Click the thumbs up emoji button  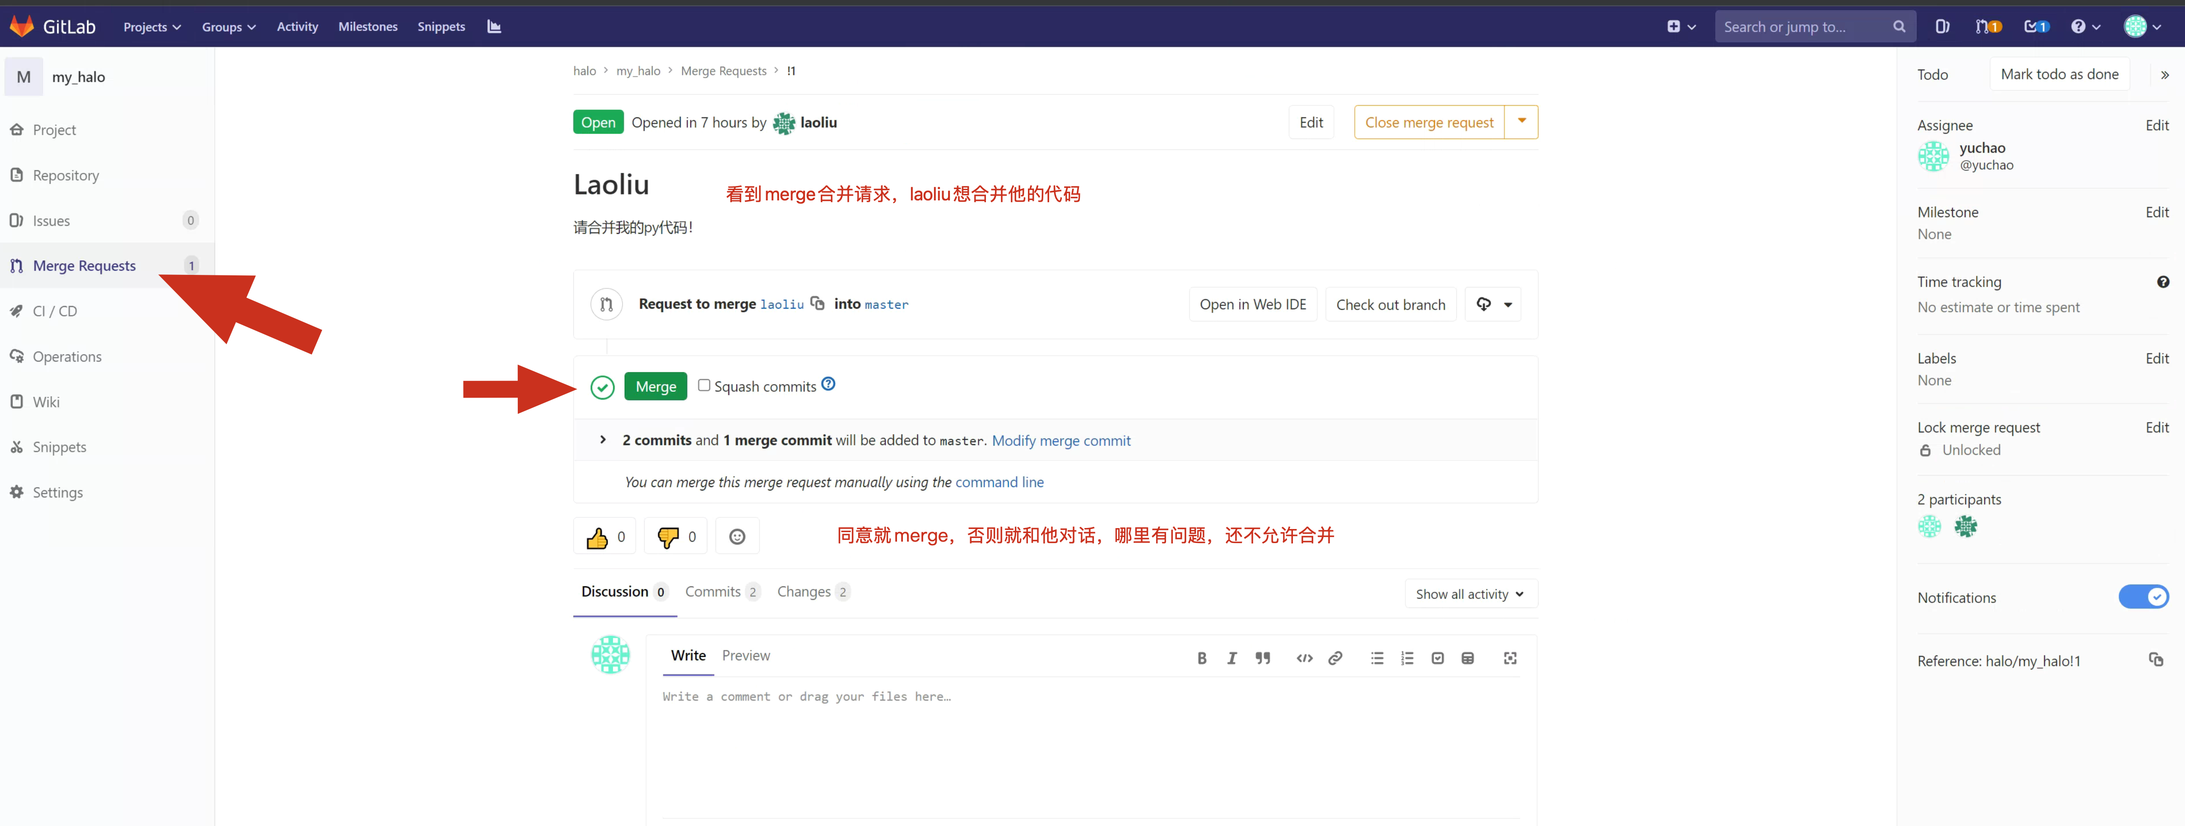[604, 537]
